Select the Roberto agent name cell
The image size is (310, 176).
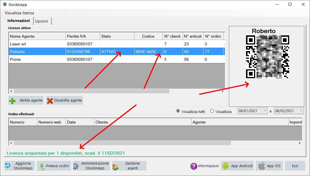tap(37, 52)
